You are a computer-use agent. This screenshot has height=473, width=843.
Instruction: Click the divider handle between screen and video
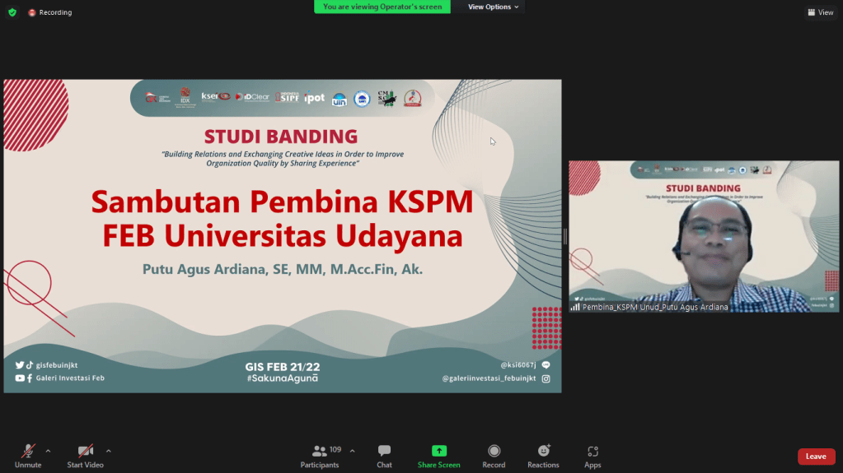[565, 236]
